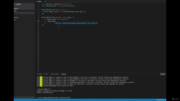
Task: Click line number 1 in the gutter
Action: coord(39,4)
